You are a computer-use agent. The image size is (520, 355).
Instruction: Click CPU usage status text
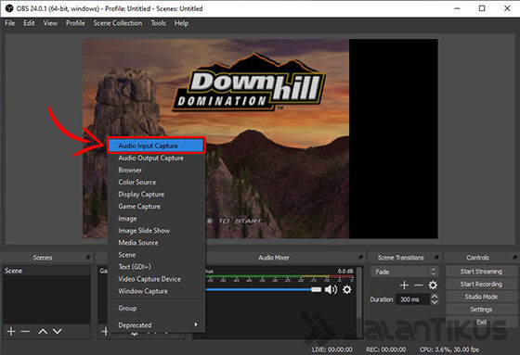click(449, 349)
